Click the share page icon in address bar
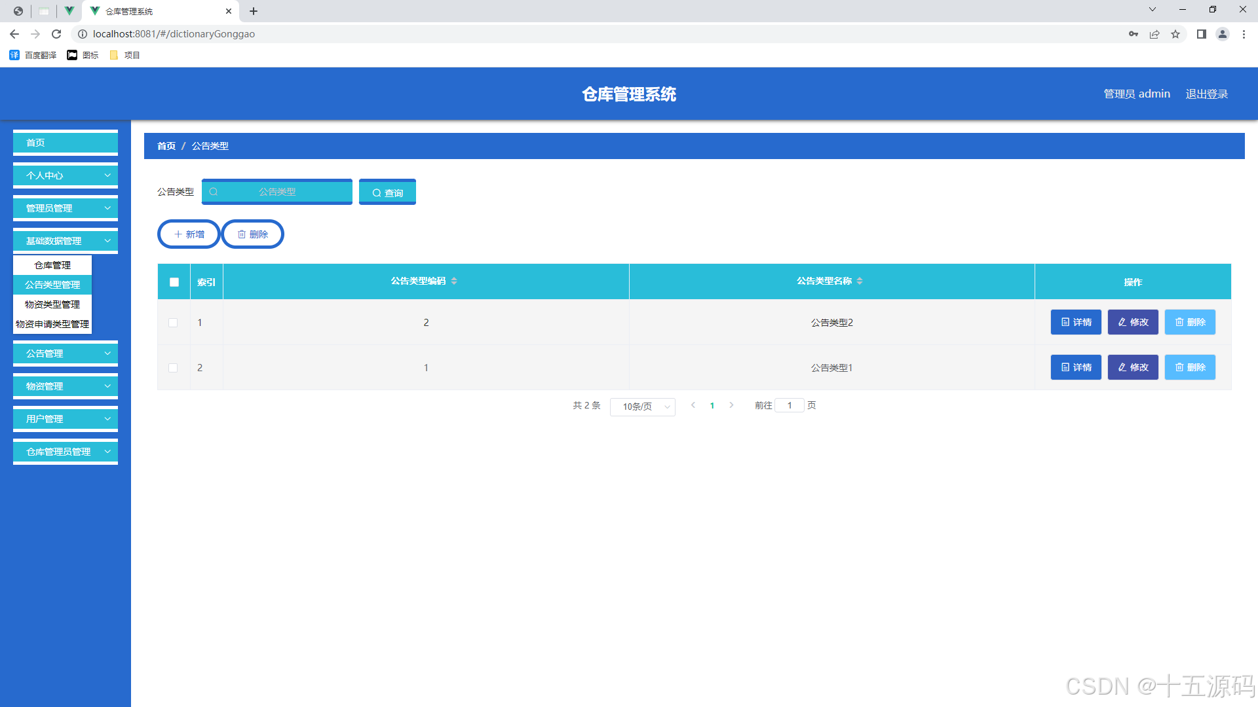This screenshot has width=1258, height=707. point(1154,34)
